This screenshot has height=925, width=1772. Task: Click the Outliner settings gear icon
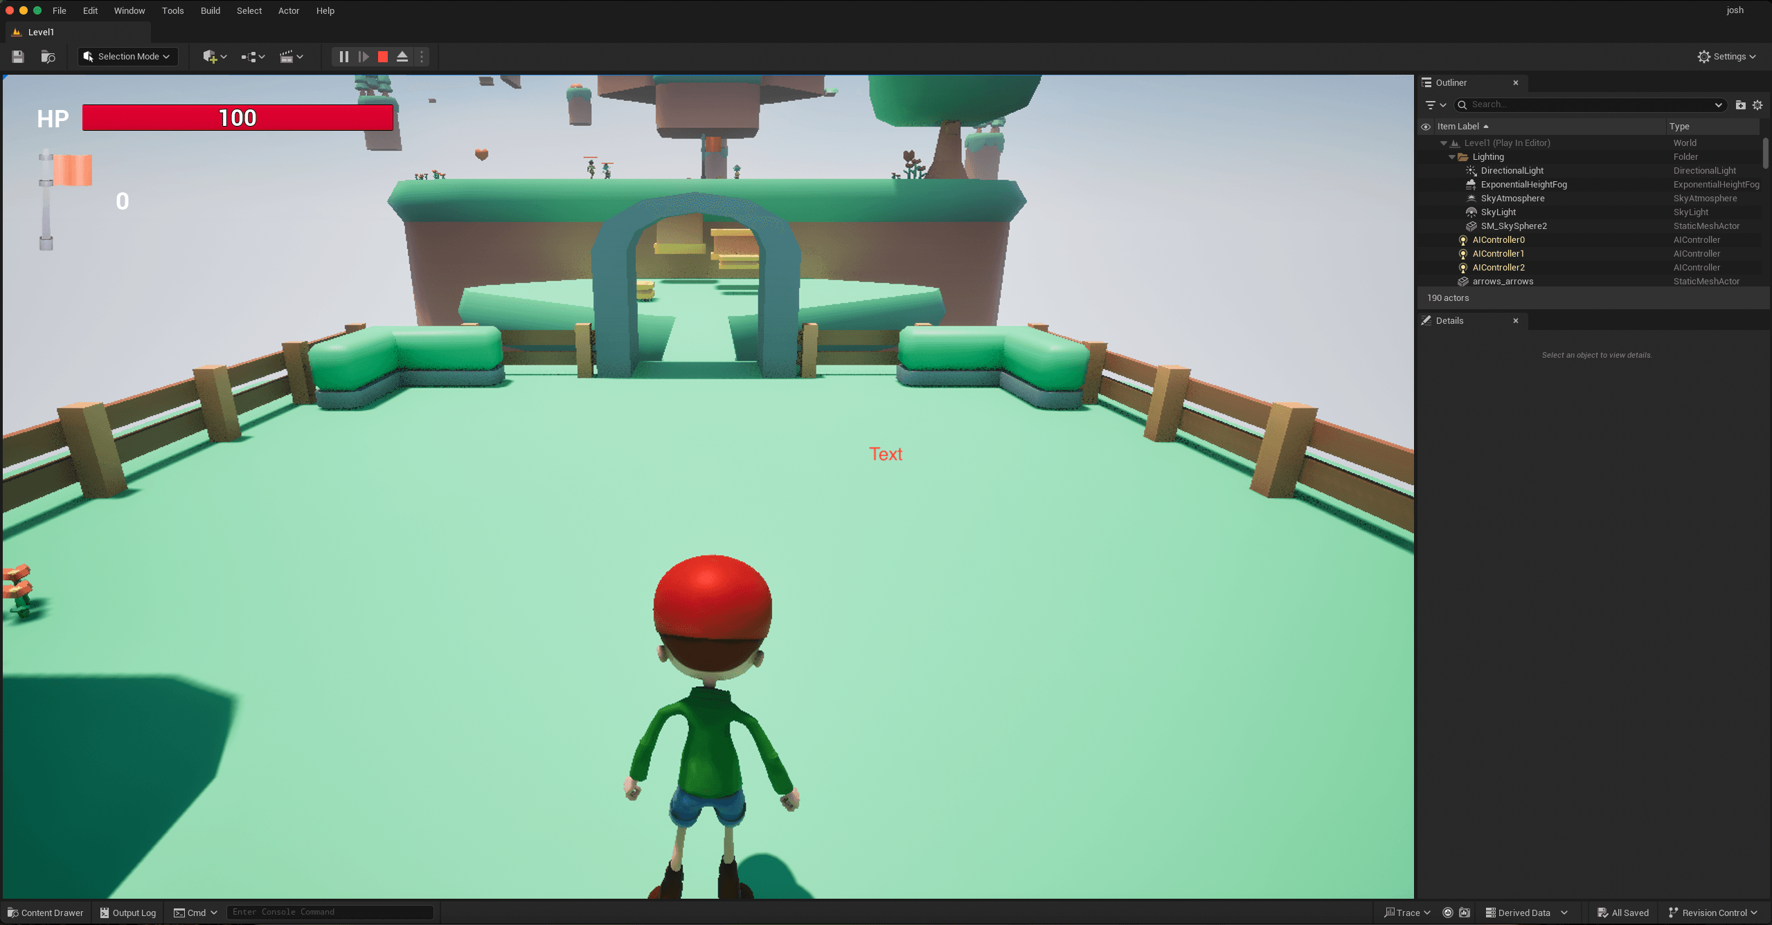tap(1757, 104)
